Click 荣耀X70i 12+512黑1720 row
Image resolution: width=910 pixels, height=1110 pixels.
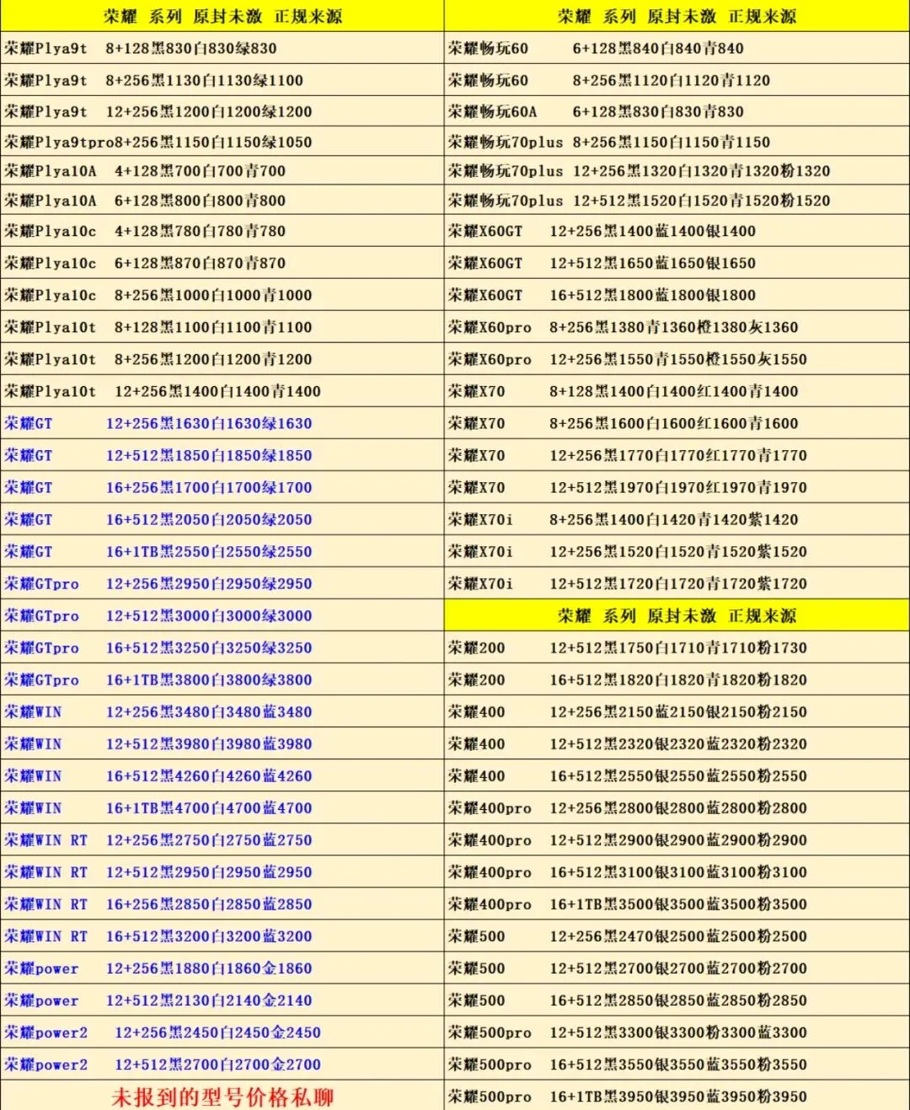(x=677, y=583)
